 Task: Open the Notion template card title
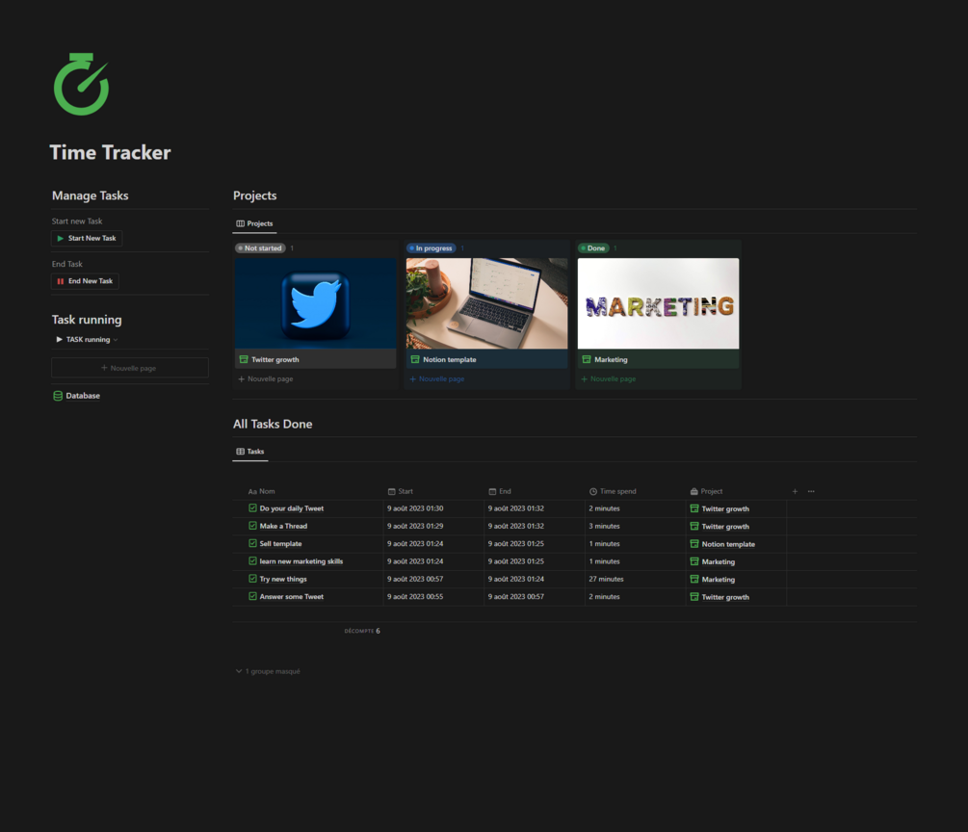coord(450,359)
